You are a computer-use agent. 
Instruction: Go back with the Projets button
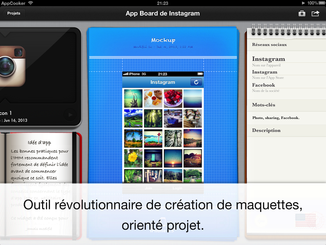tap(14, 13)
